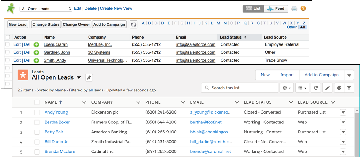The width and height of the screenshot is (360, 157).
Task: Click the Search this list field
Action: 240,88
